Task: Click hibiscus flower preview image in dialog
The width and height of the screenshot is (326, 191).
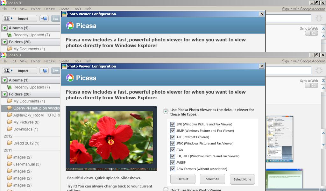Action: click(111, 138)
